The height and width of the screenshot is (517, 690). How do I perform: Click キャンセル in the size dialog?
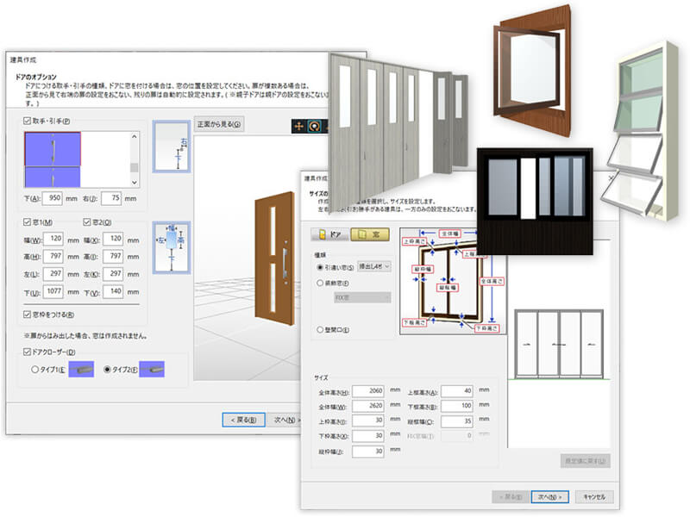coord(593,495)
